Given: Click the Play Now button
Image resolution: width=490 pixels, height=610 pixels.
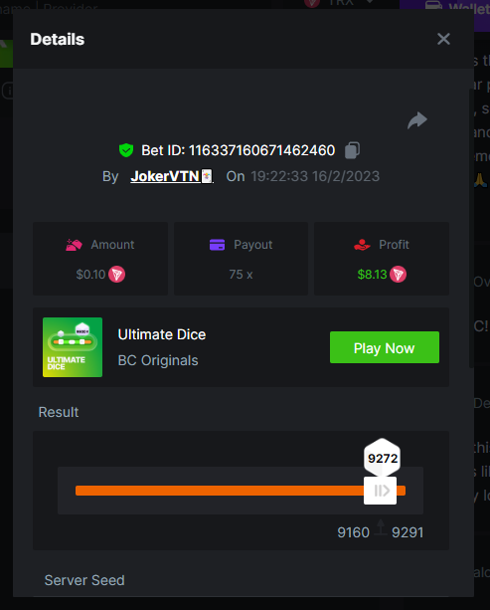Looking at the screenshot, I should (385, 347).
